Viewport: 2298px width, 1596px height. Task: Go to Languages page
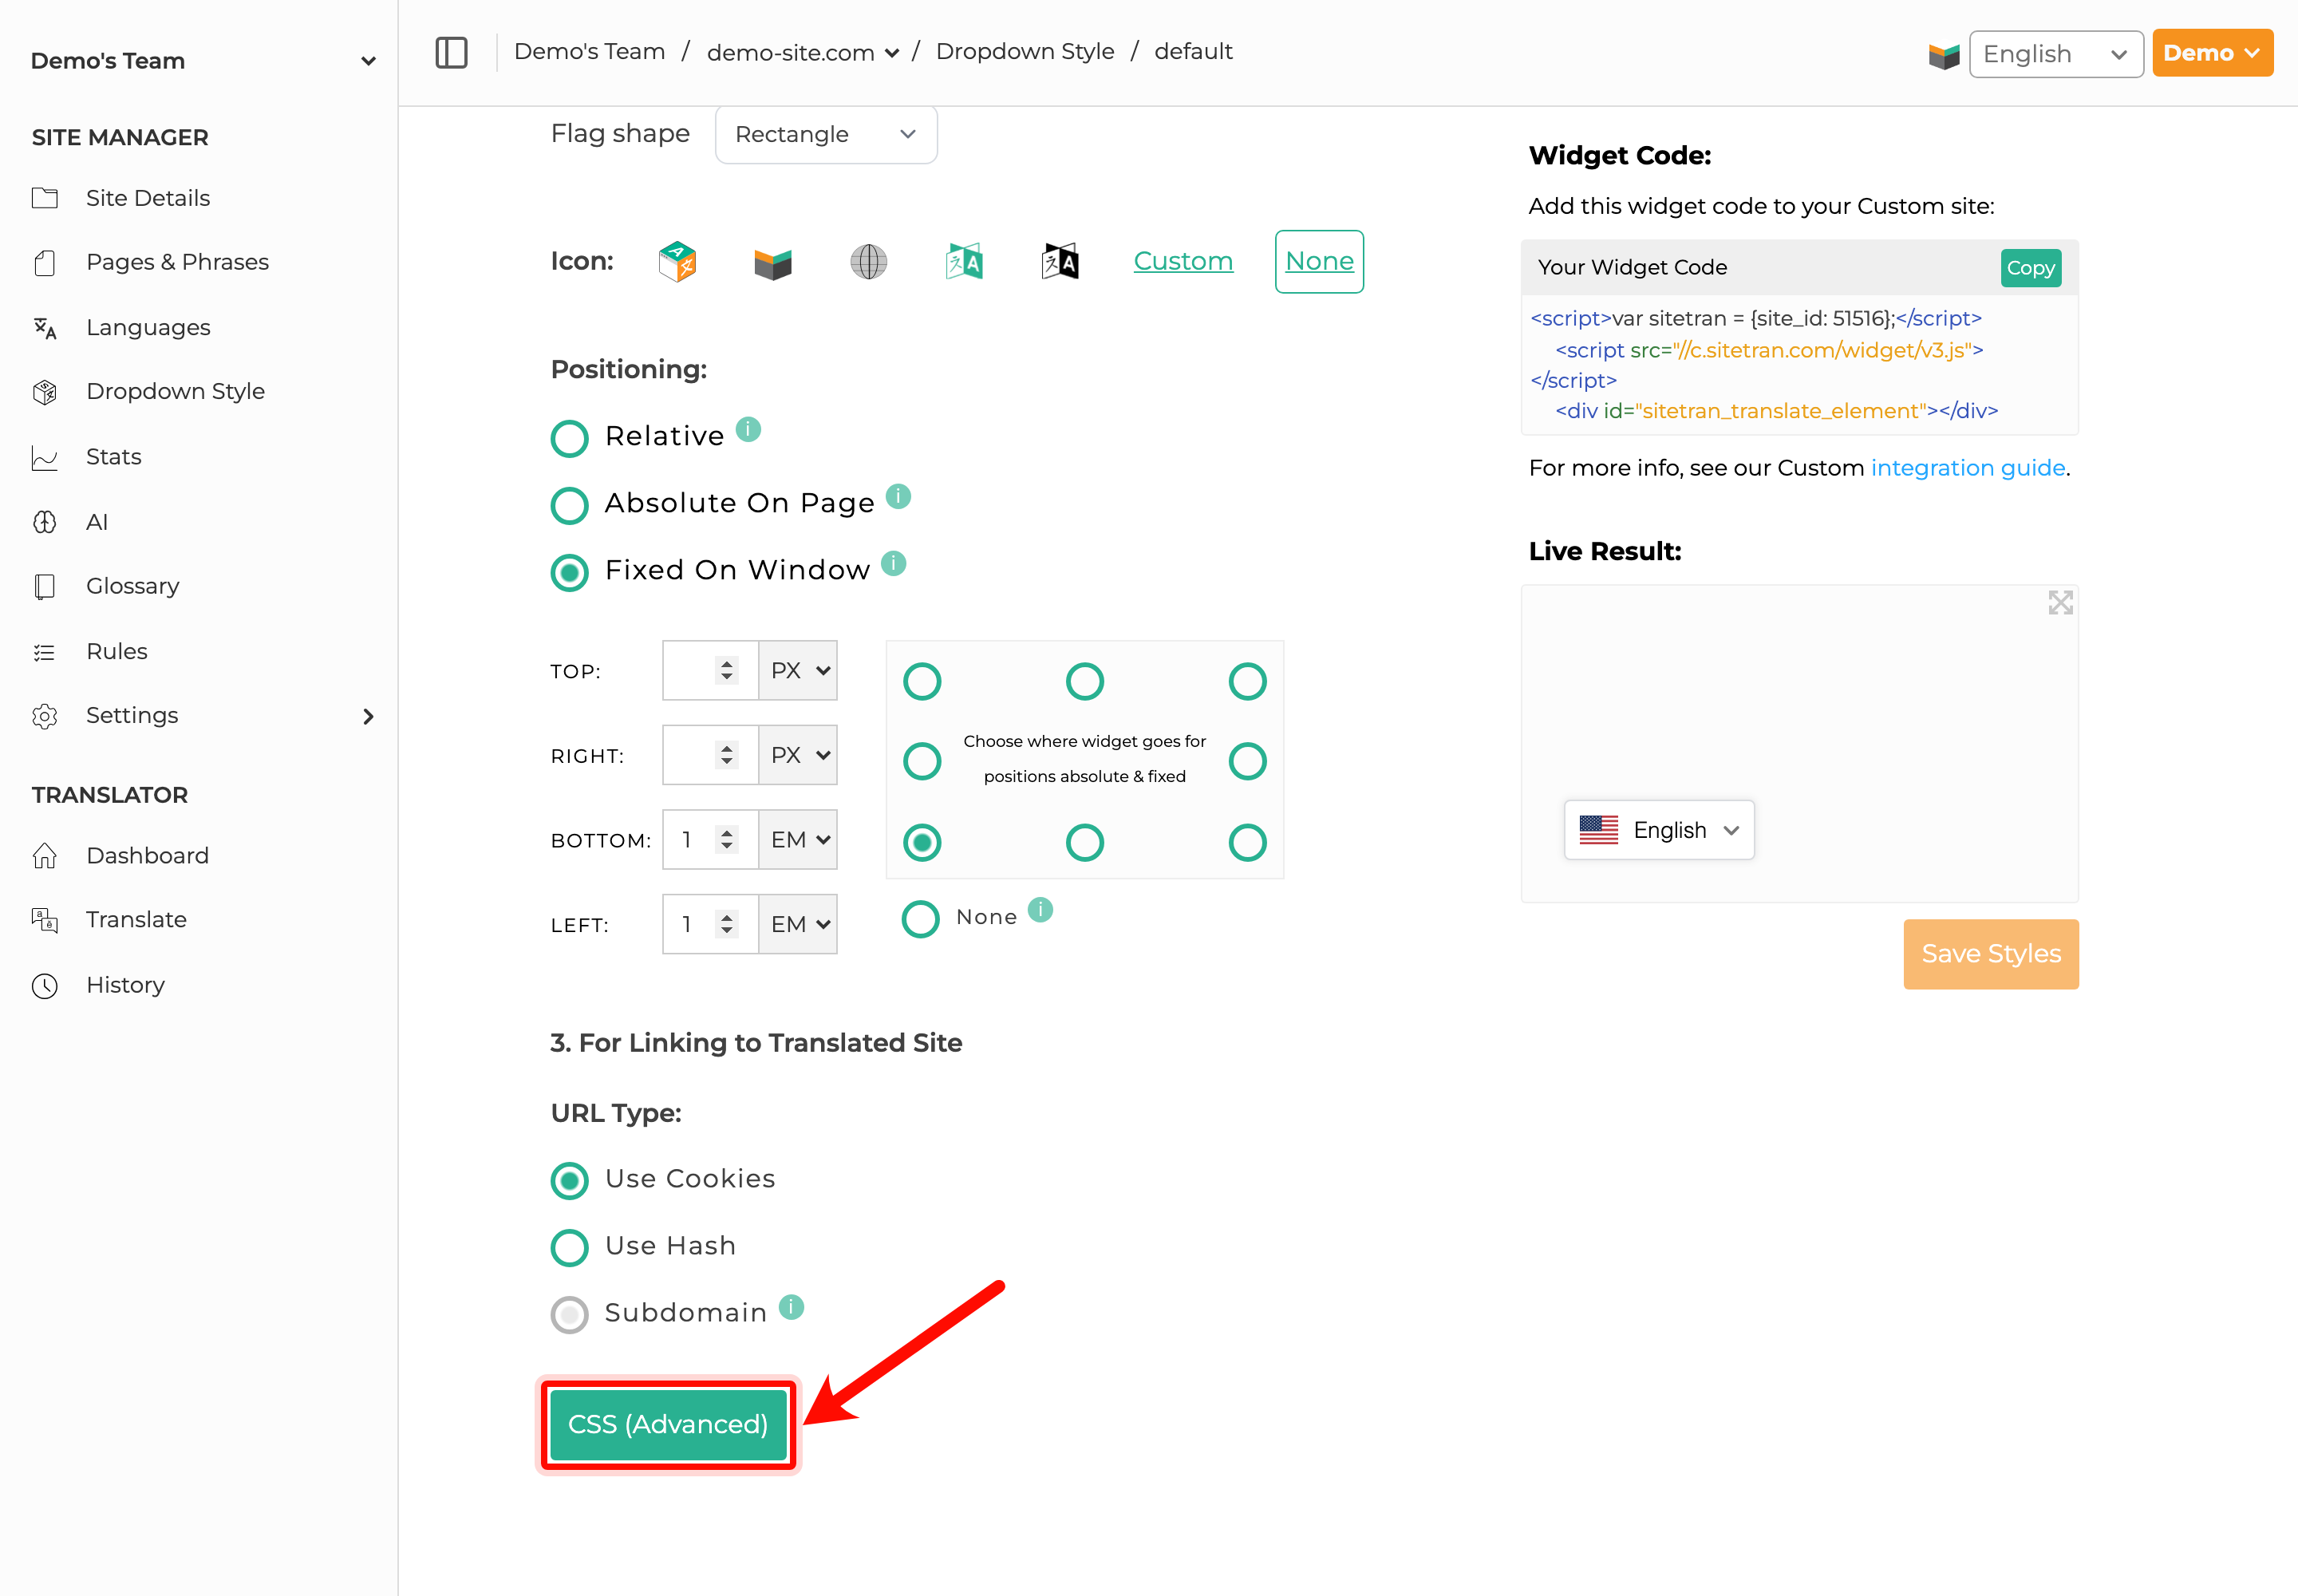[x=148, y=327]
